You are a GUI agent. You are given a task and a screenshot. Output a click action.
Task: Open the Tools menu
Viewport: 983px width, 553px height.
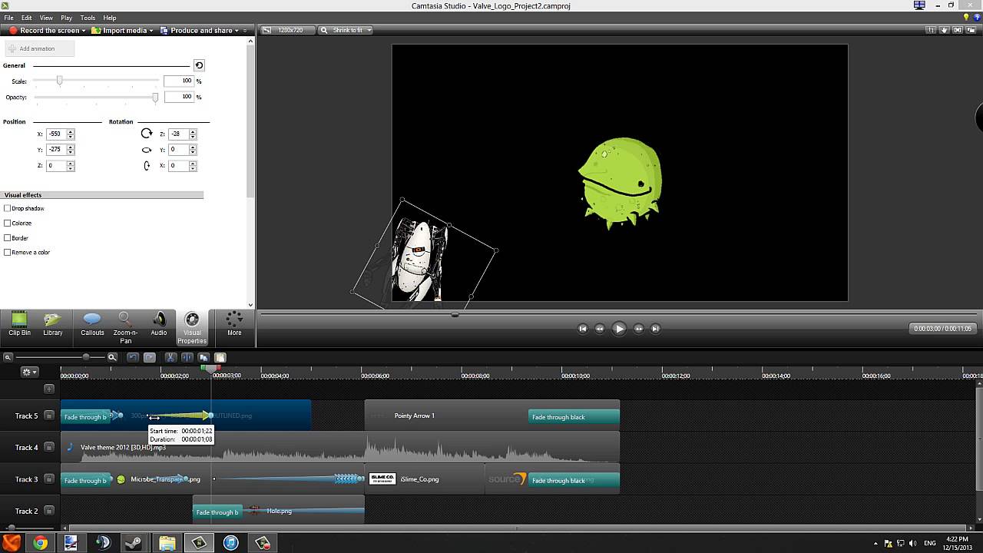(x=88, y=18)
